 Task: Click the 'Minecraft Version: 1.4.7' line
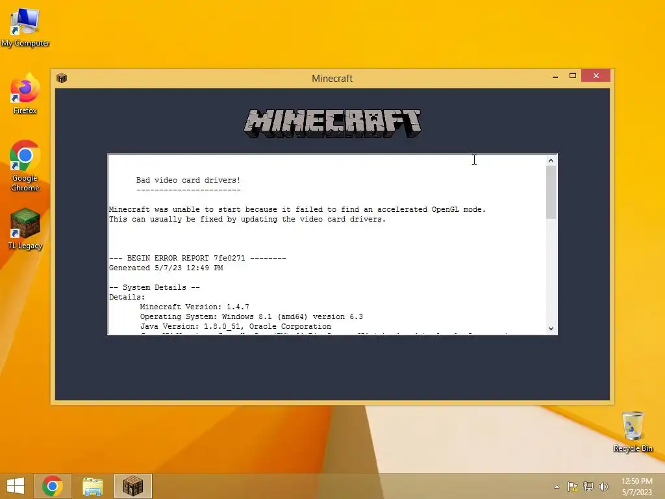point(195,307)
